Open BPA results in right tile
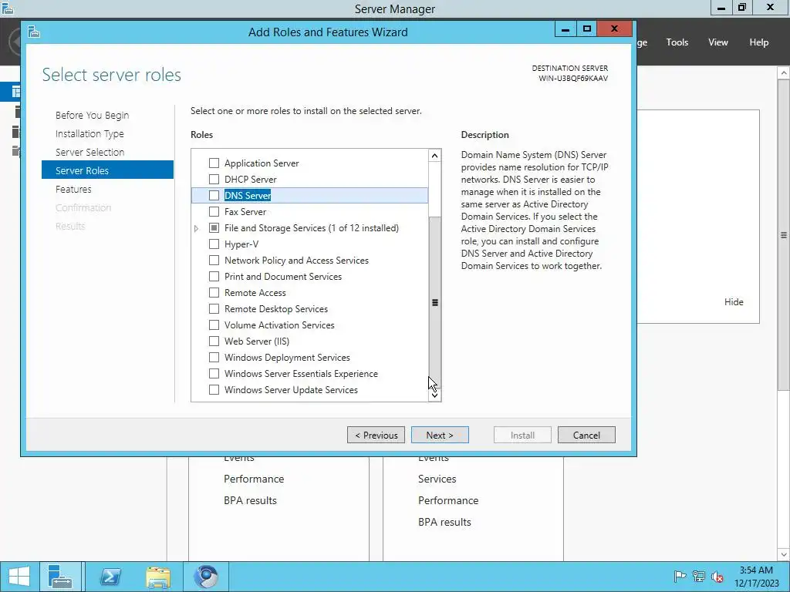This screenshot has height=592, width=790. point(444,522)
